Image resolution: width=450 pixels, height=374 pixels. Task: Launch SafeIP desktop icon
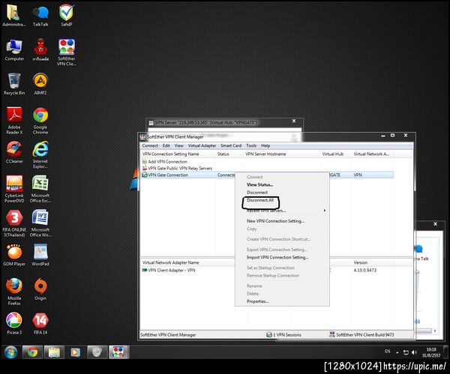click(66, 16)
